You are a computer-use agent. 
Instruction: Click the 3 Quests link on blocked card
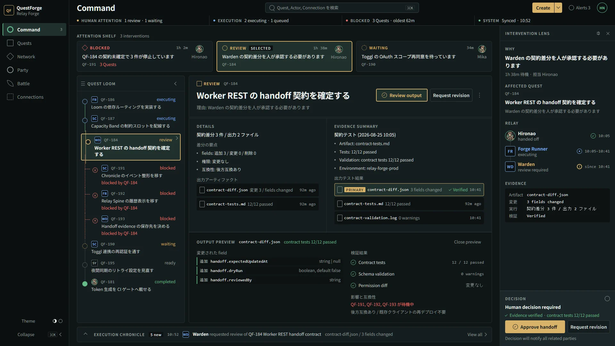click(x=108, y=64)
